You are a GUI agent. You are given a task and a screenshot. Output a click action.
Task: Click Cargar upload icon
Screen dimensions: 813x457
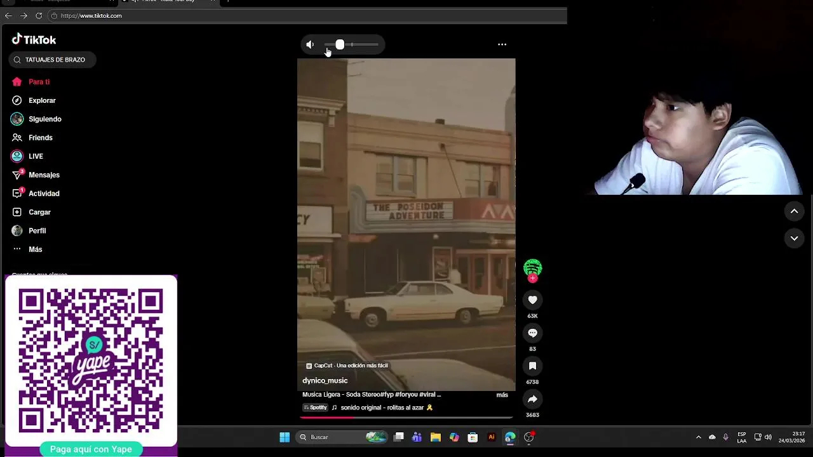tap(17, 212)
